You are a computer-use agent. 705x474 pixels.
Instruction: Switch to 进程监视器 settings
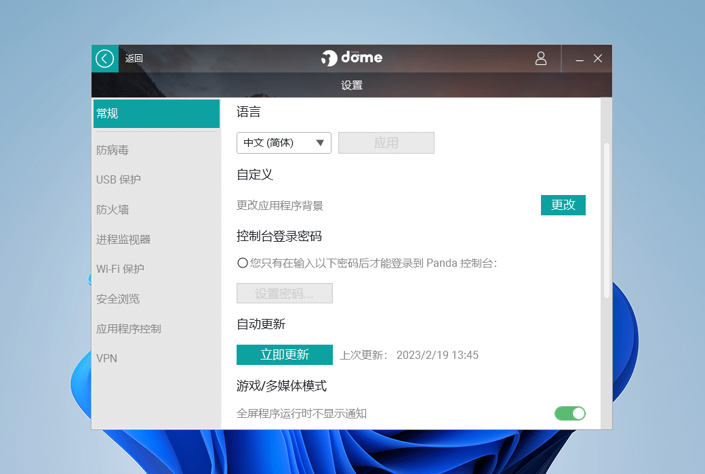pyautogui.click(x=123, y=240)
